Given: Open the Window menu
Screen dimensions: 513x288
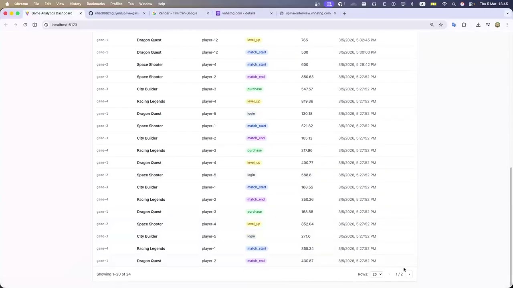Looking at the screenshot, I should pyautogui.click(x=145, y=4).
